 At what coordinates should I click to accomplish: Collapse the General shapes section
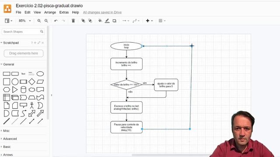pyautogui.click(x=7, y=64)
